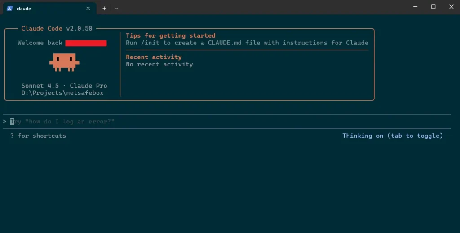This screenshot has width=460, height=233.
Task: Toggle the Thinking on indicator
Action: click(x=392, y=136)
